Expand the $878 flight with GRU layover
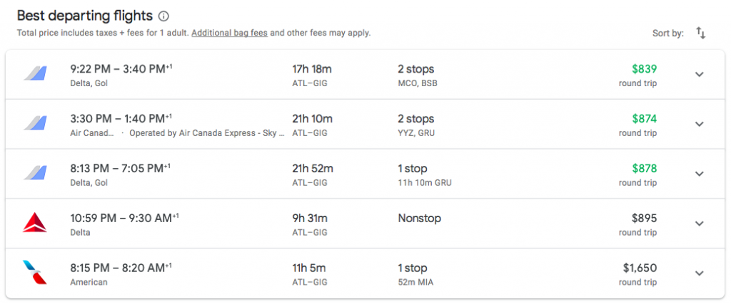 pos(699,174)
